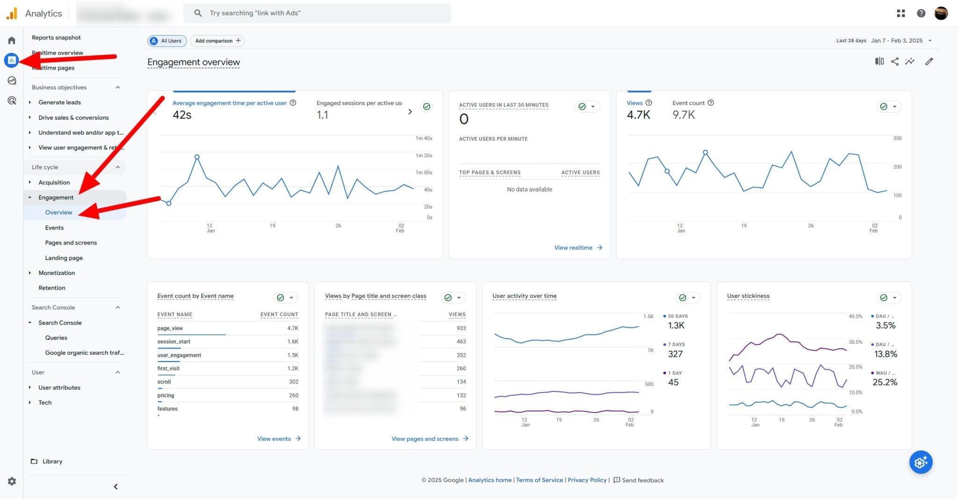Open Admin via the gear icon

tap(12, 481)
